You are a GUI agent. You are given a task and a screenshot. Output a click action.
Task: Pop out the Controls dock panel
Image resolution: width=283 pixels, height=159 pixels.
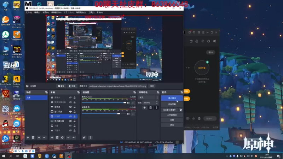click(x=182, y=92)
